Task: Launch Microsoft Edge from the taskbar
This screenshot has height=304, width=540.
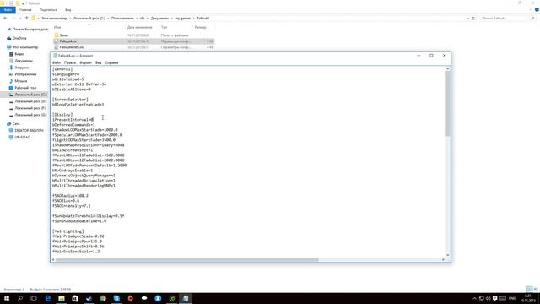Action: coord(47,298)
